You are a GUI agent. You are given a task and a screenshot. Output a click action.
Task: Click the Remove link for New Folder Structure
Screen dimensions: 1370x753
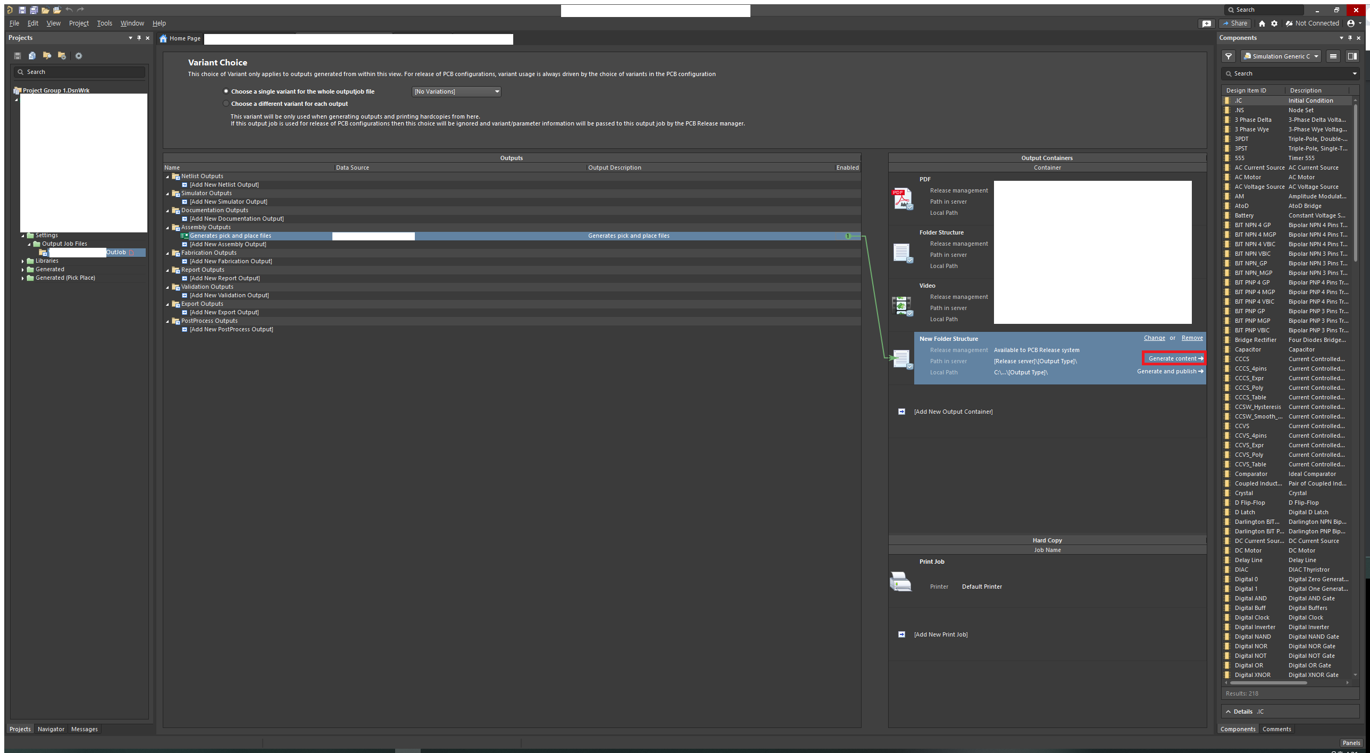click(1192, 338)
